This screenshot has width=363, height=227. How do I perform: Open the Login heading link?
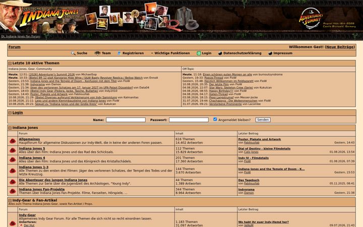(18, 112)
